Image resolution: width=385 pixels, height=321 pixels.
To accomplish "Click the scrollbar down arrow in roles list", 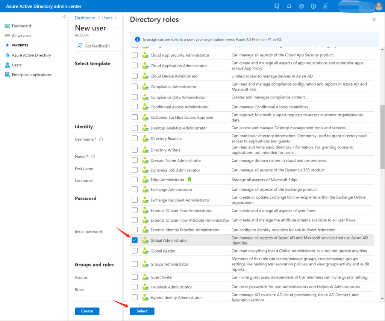I will (382, 299).
